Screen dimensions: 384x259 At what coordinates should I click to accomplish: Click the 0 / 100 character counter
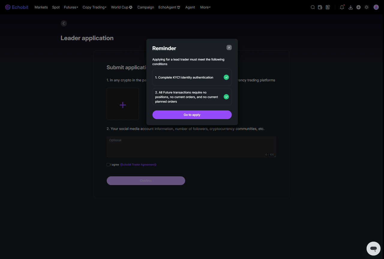pos(270,155)
